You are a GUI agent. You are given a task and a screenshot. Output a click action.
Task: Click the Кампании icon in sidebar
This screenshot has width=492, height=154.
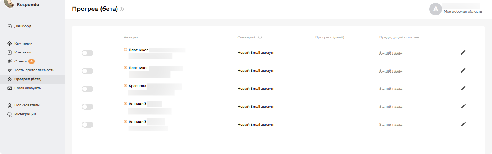[10, 43]
